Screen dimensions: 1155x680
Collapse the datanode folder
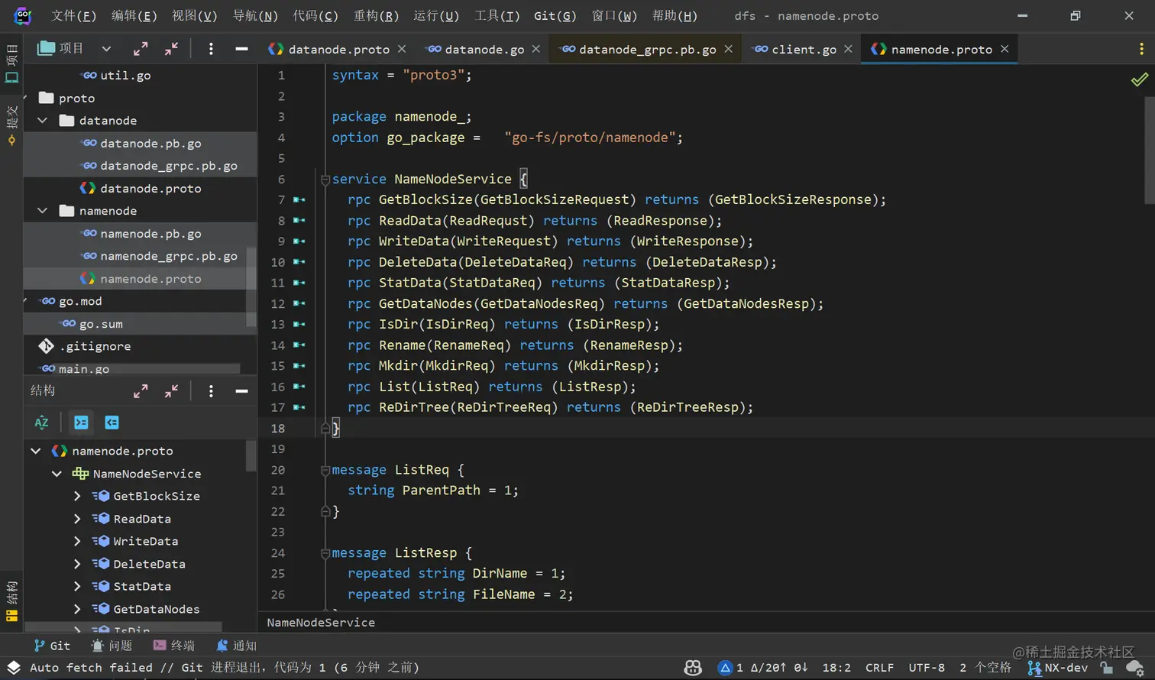pyautogui.click(x=43, y=121)
